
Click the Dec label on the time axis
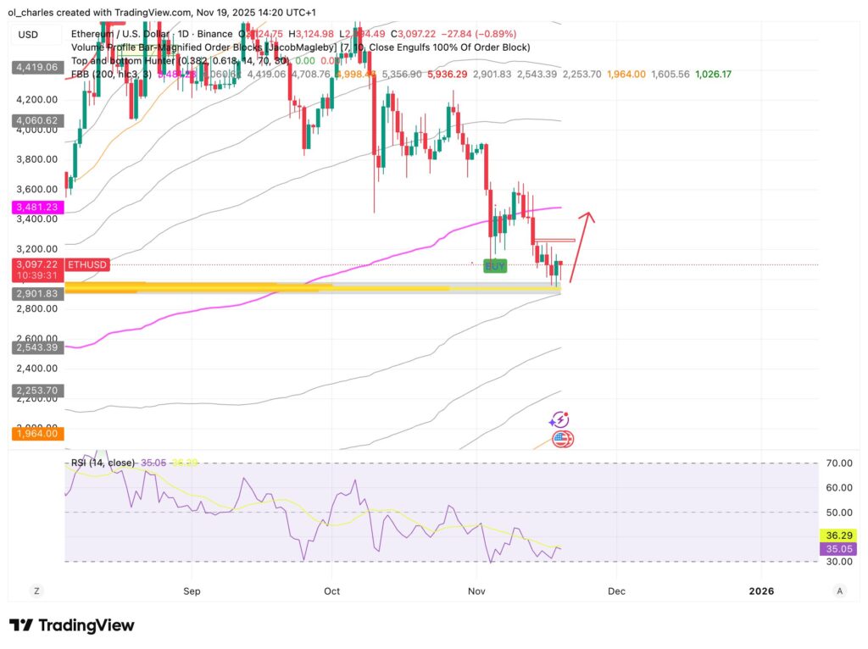pyautogui.click(x=616, y=591)
